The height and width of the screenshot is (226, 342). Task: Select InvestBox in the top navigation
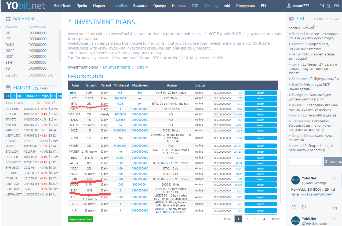tap(119, 6)
